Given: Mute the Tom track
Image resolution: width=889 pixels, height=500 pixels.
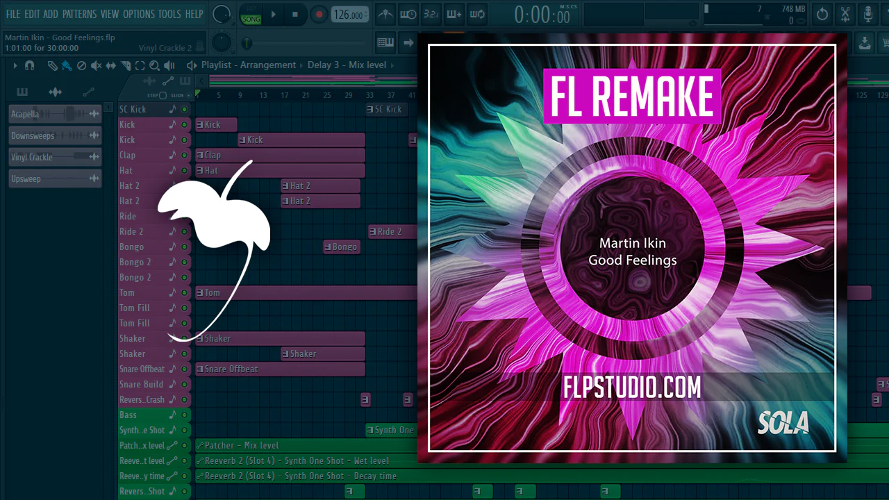Looking at the screenshot, I should [x=184, y=292].
